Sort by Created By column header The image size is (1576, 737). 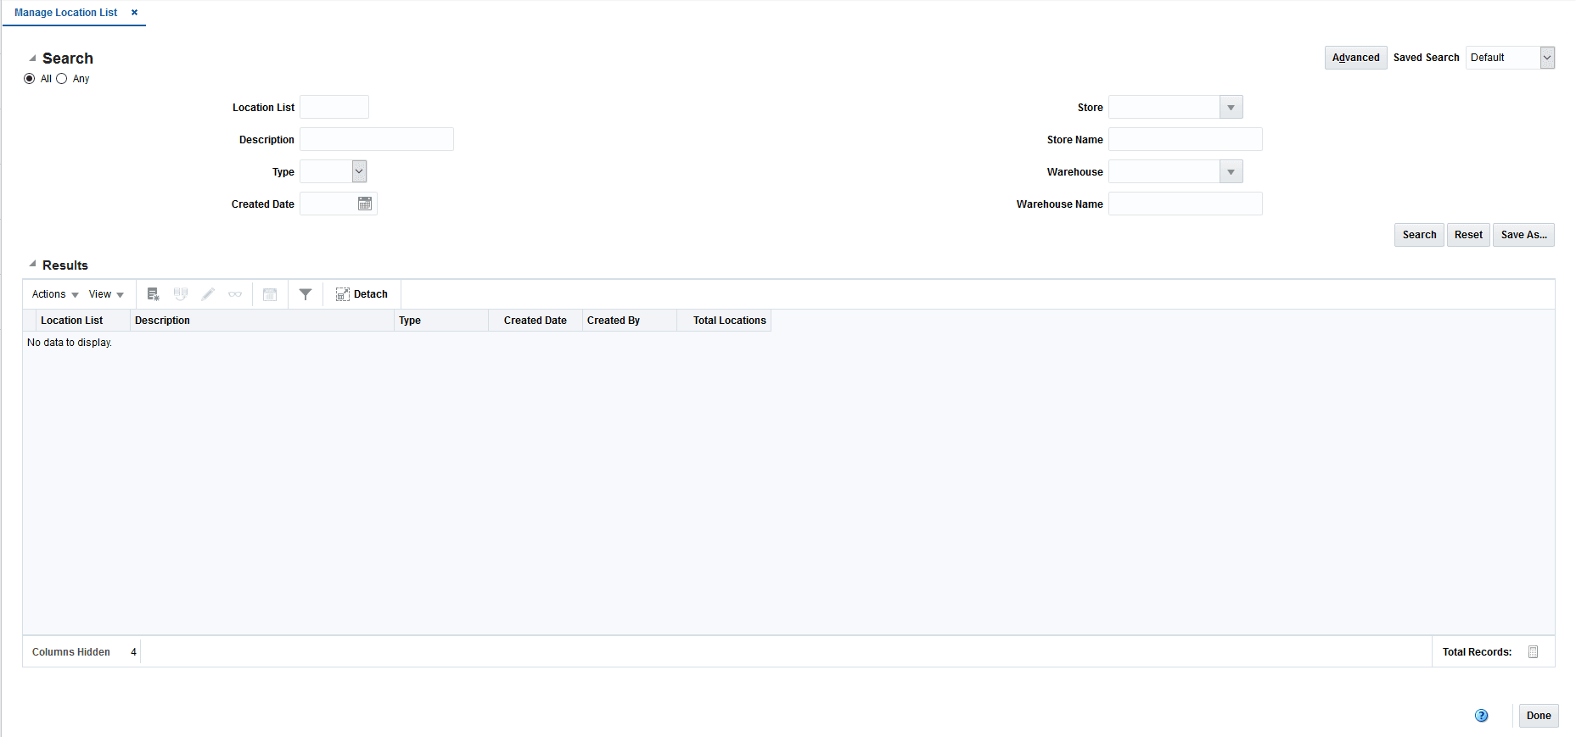pos(630,321)
